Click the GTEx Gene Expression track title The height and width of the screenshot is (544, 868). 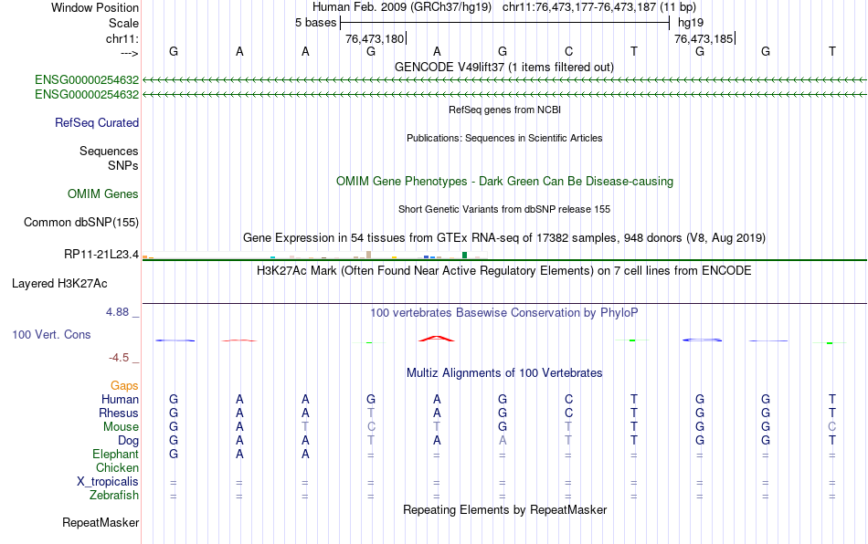click(504, 237)
